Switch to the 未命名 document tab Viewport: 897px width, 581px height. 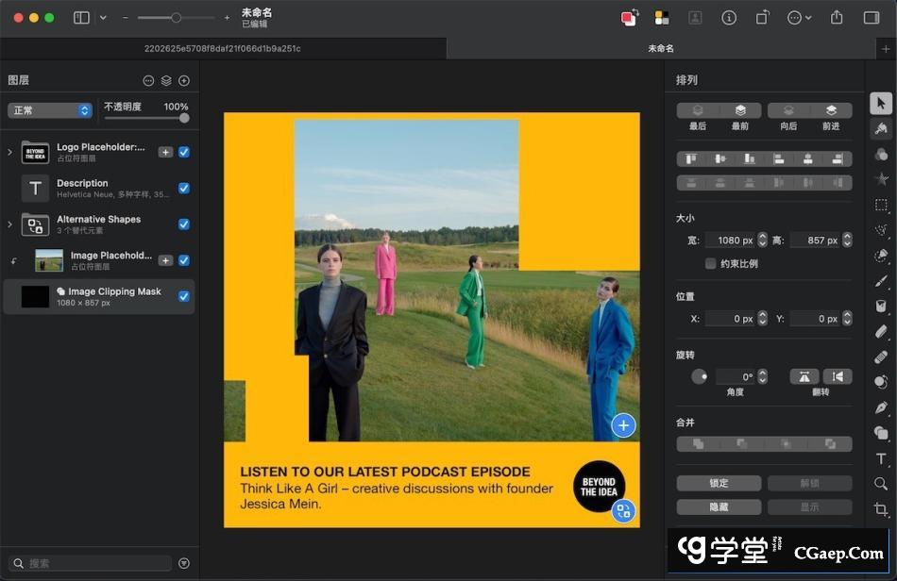coord(660,48)
